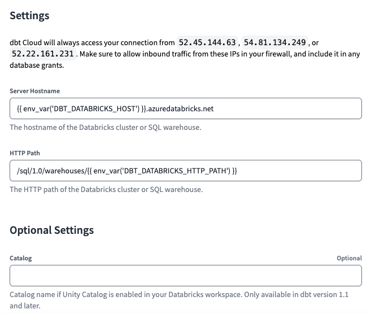The height and width of the screenshot is (314, 371).
Task: Click into the empty Catalog field
Action: point(185,276)
